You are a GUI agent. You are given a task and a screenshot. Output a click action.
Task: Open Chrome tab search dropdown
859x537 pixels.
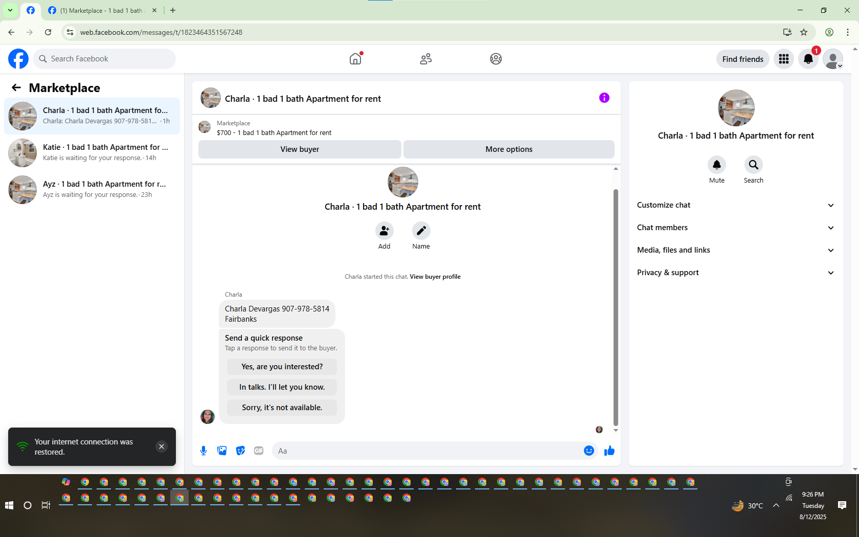click(x=10, y=10)
